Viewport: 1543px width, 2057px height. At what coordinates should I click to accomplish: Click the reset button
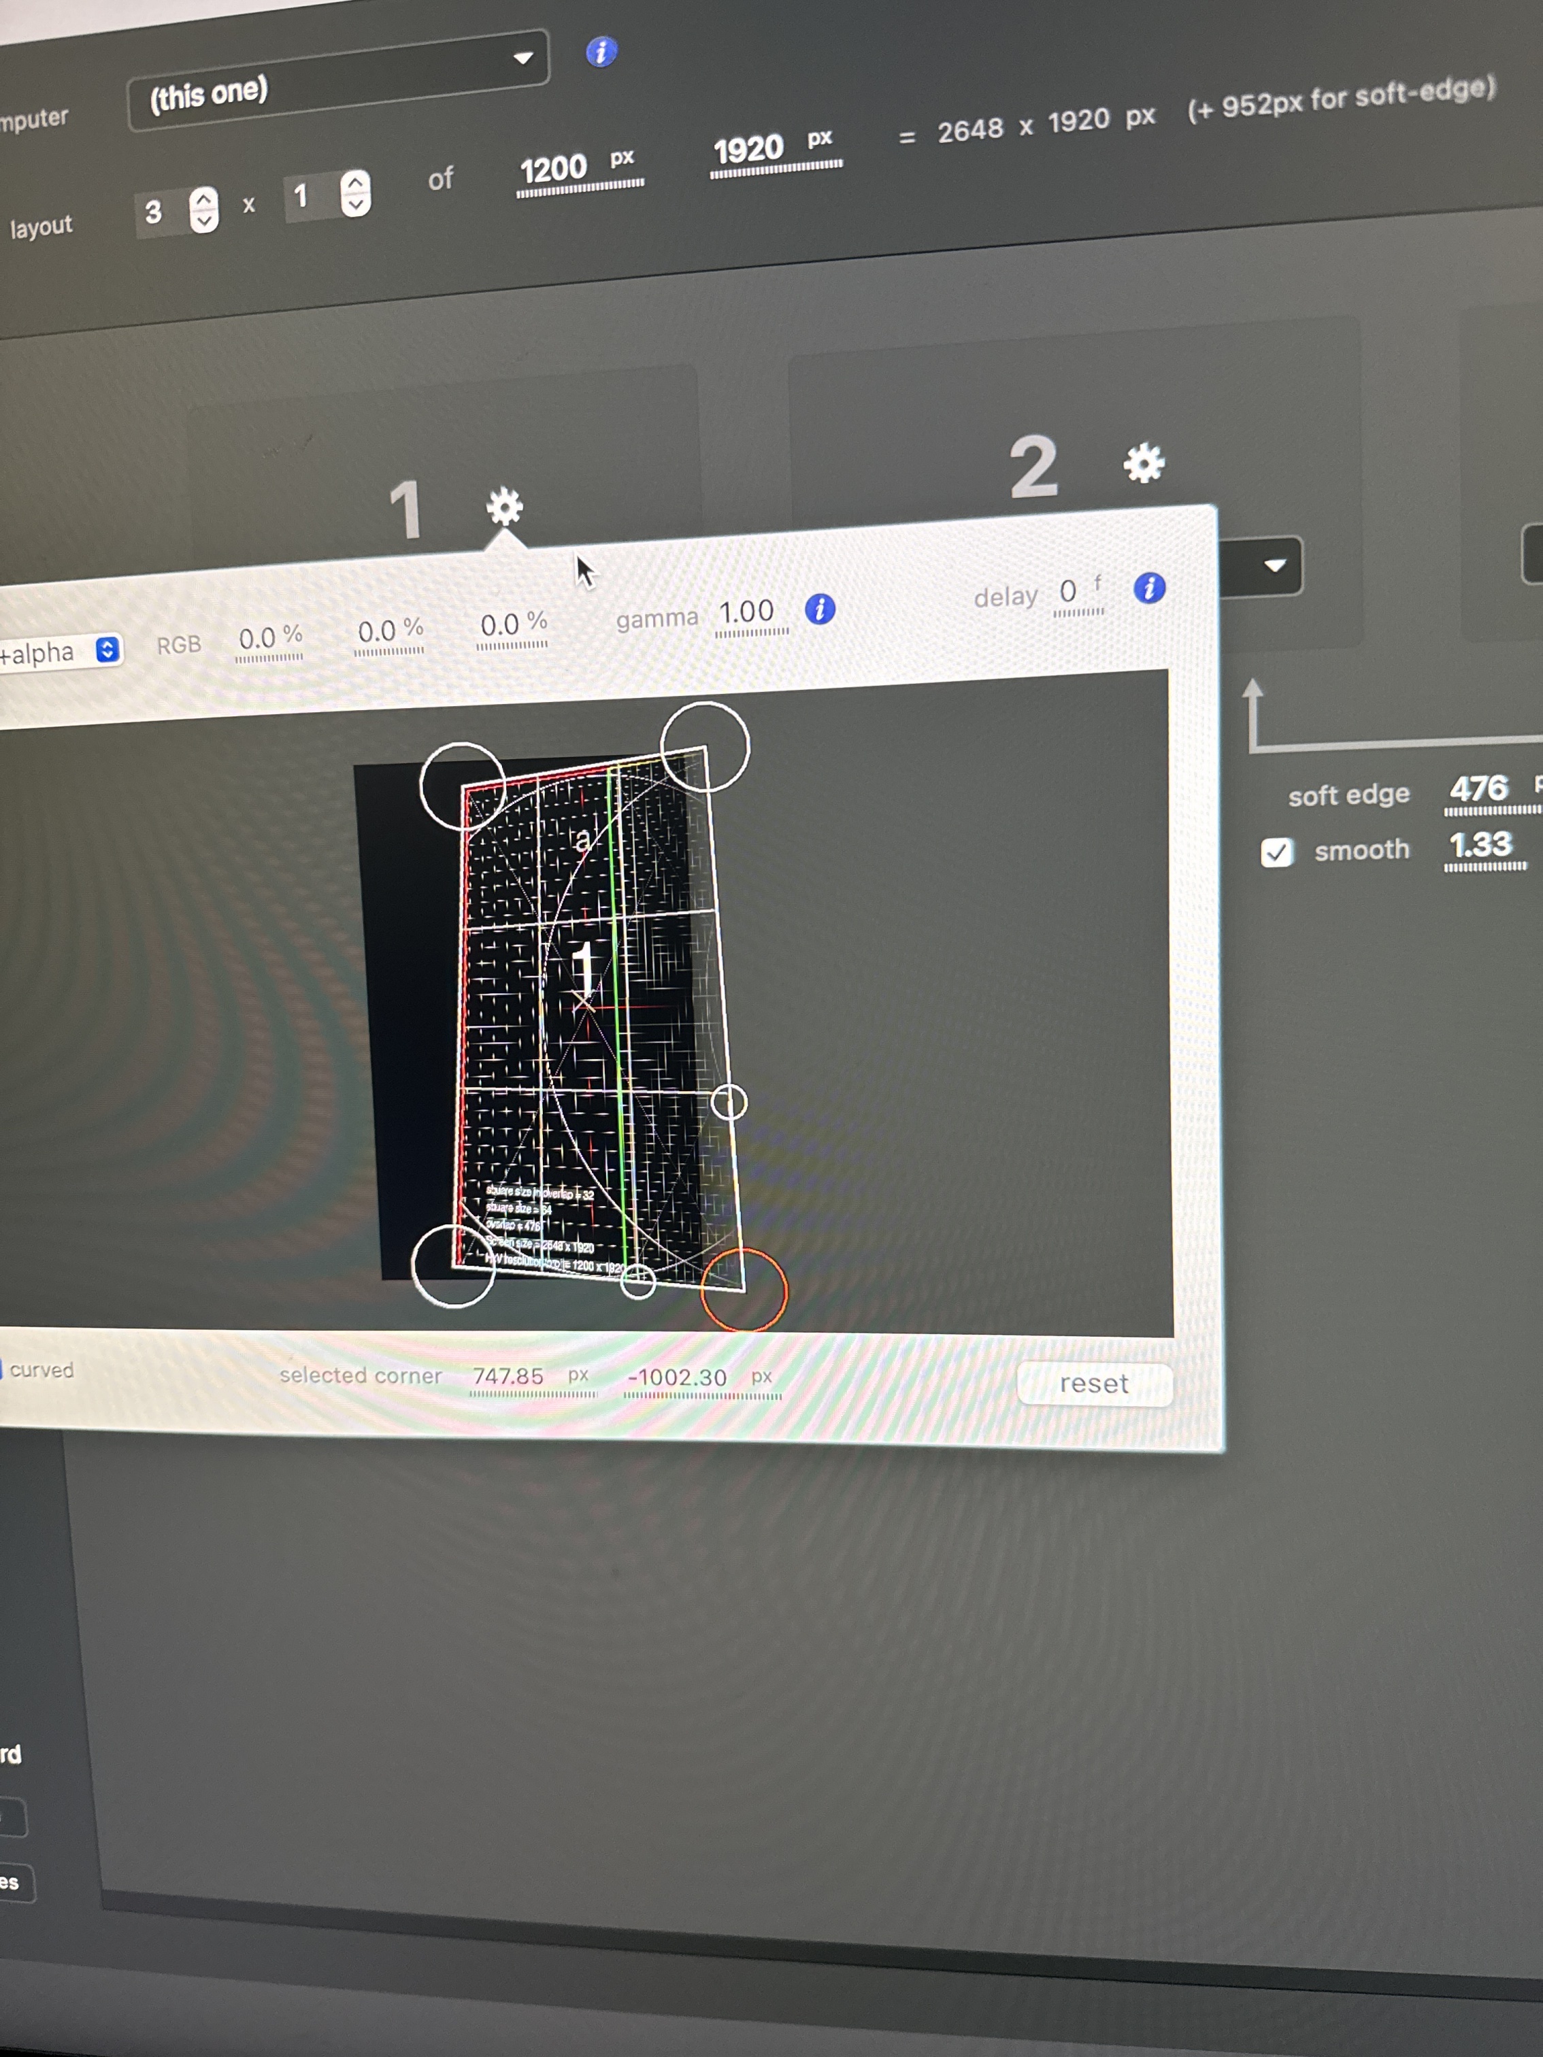[x=1094, y=1383]
